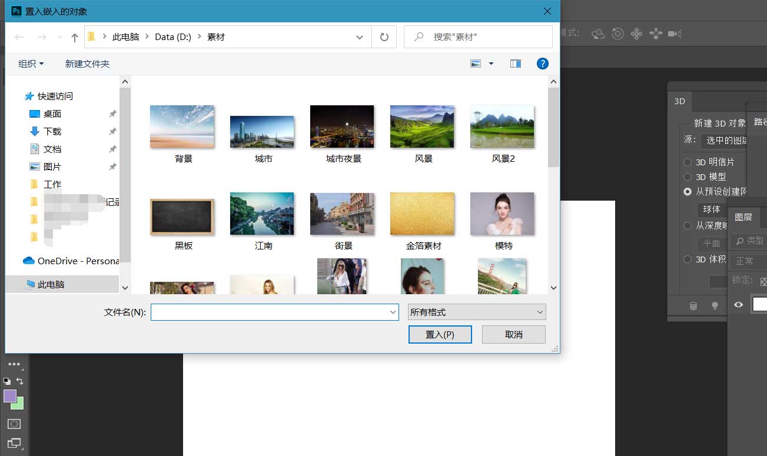Select the 3D roll mode icon
This screenshot has height=456, width=767.
tap(617, 34)
